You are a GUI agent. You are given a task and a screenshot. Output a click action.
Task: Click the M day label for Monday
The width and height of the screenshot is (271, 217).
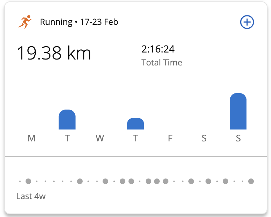(x=32, y=138)
